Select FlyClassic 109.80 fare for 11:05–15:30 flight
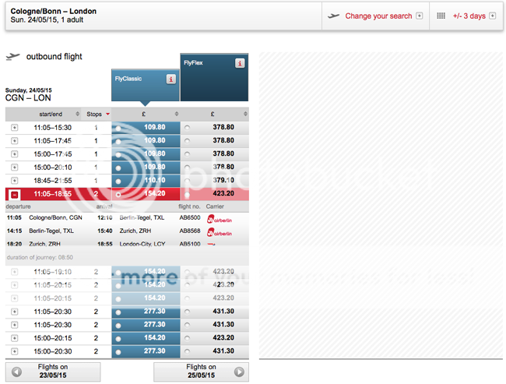The image size is (506, 384). 118,128
